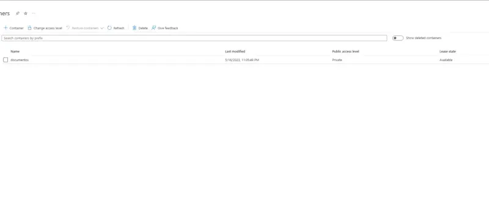Open the documentos container
489x223 pixels.
[20, 60]
